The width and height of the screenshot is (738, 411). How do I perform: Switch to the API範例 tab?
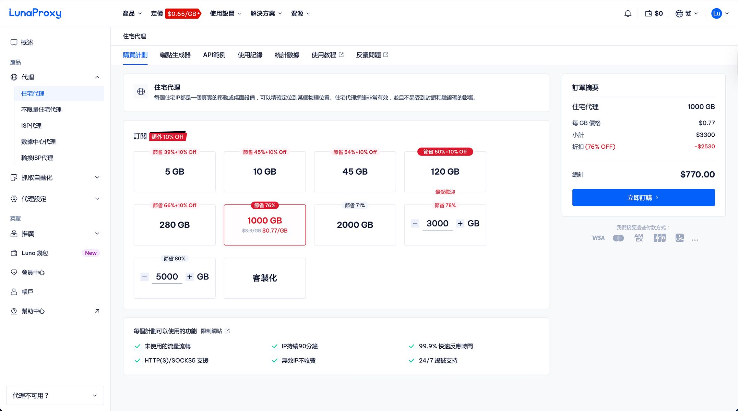click(x=214, y=55)
